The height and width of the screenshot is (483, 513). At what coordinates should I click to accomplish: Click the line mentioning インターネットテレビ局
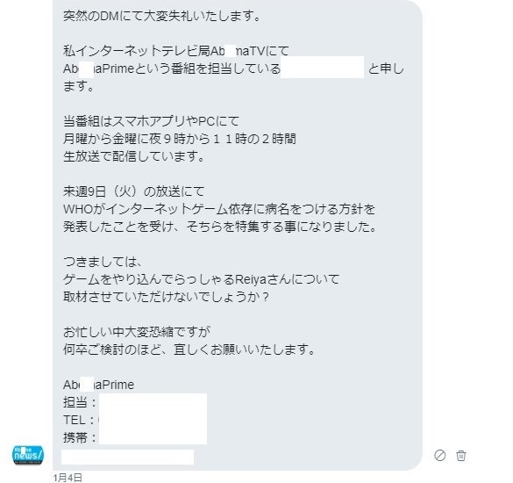pos(176,51)
